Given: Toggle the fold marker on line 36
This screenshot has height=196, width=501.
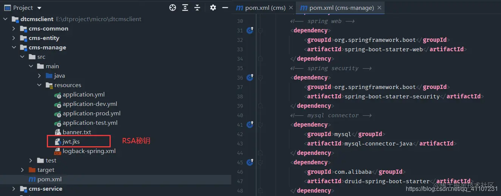Looking at the screenshot, I should [x=260, y=78].
